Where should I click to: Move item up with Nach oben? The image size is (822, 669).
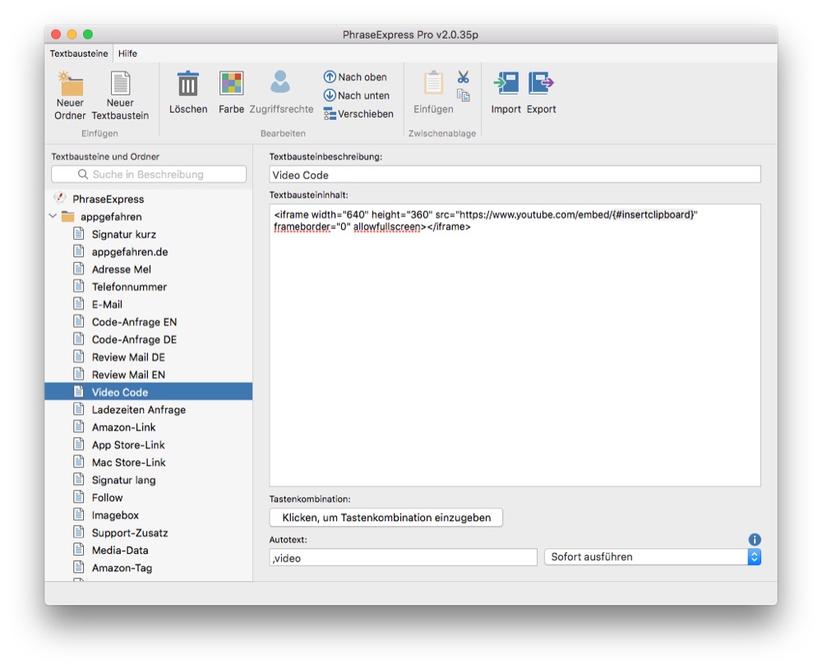330,77
